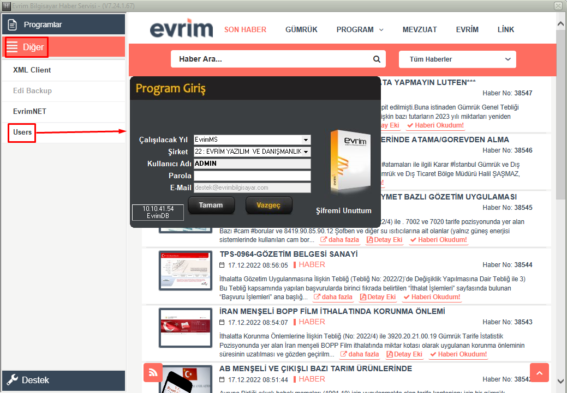Click the search magnifier icon

[x=377, y=59]
